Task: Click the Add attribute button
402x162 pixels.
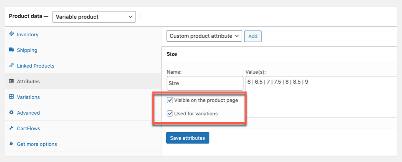Action: 253,36
